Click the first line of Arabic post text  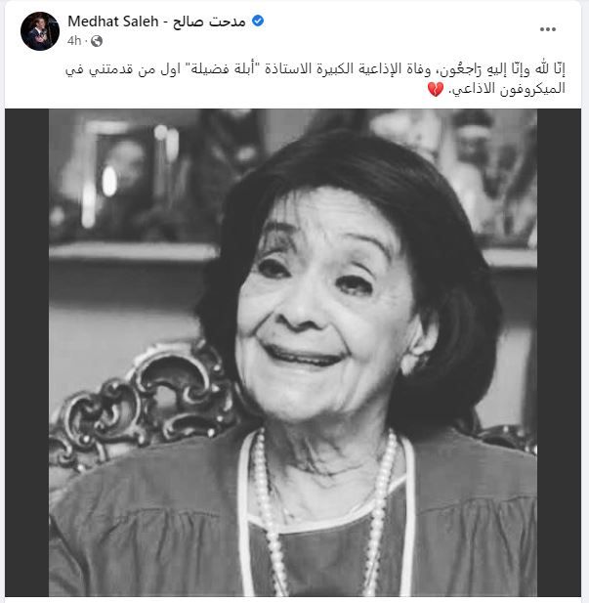tap(315, 70)
